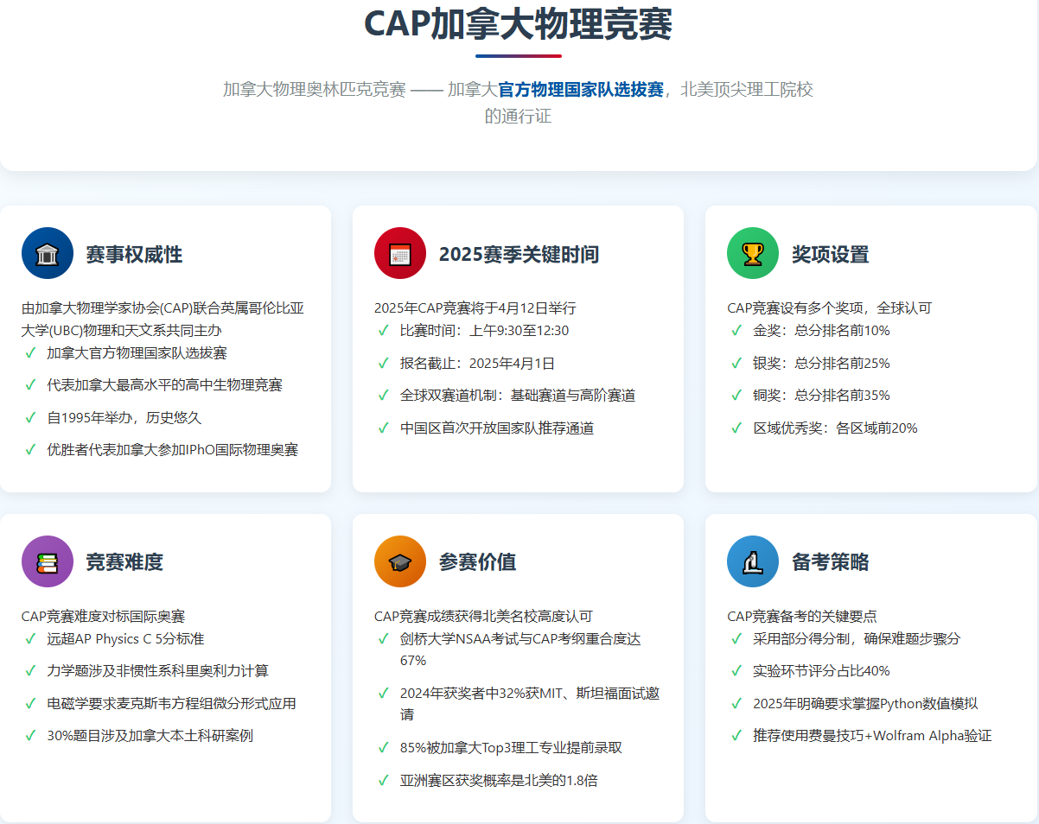Click the blue microscope icon beside 备考策略
Image resolution: width=1039 pixels, height=824 pixels.
tap(753, 561)
